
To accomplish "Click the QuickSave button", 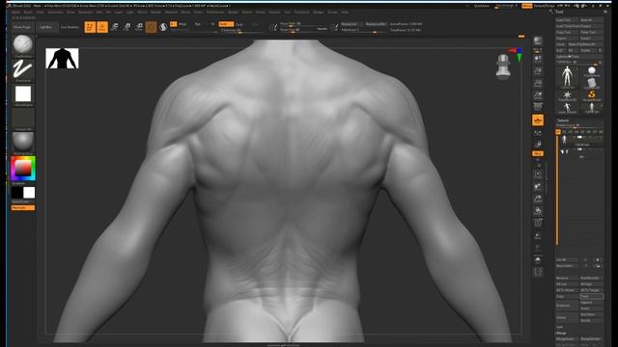I will click(x=481, y=6).
